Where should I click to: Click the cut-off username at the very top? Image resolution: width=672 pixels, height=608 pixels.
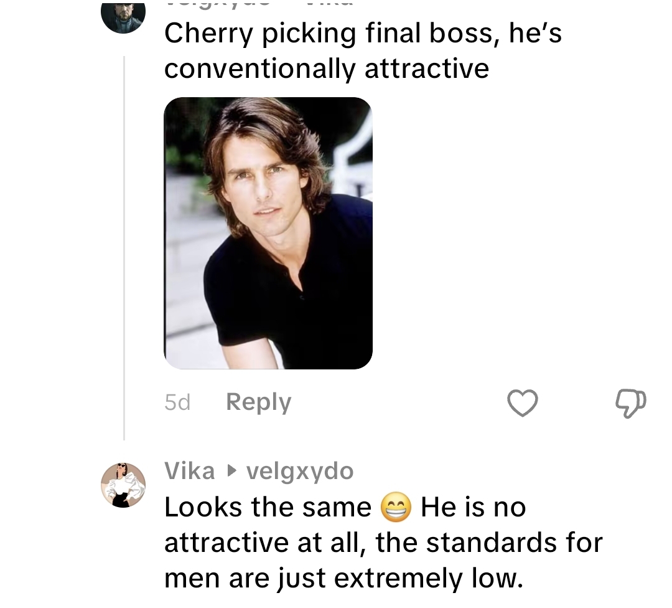pos(218,2)
